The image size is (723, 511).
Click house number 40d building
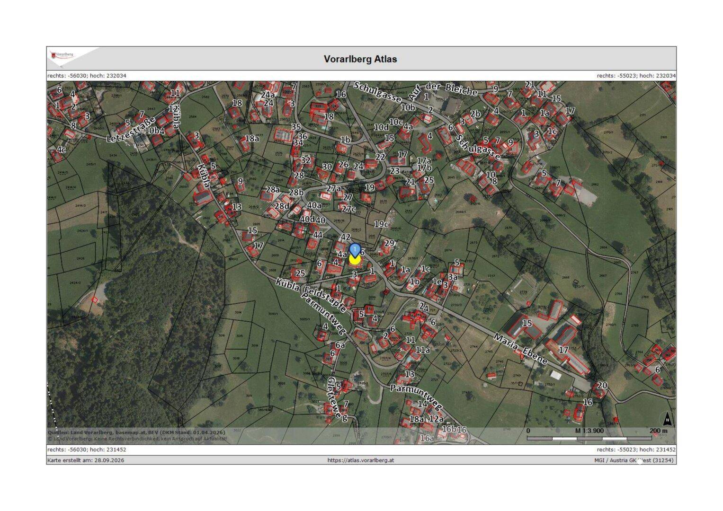click(307, 219)
